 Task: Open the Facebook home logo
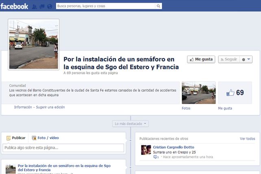[x=14, y=7]
